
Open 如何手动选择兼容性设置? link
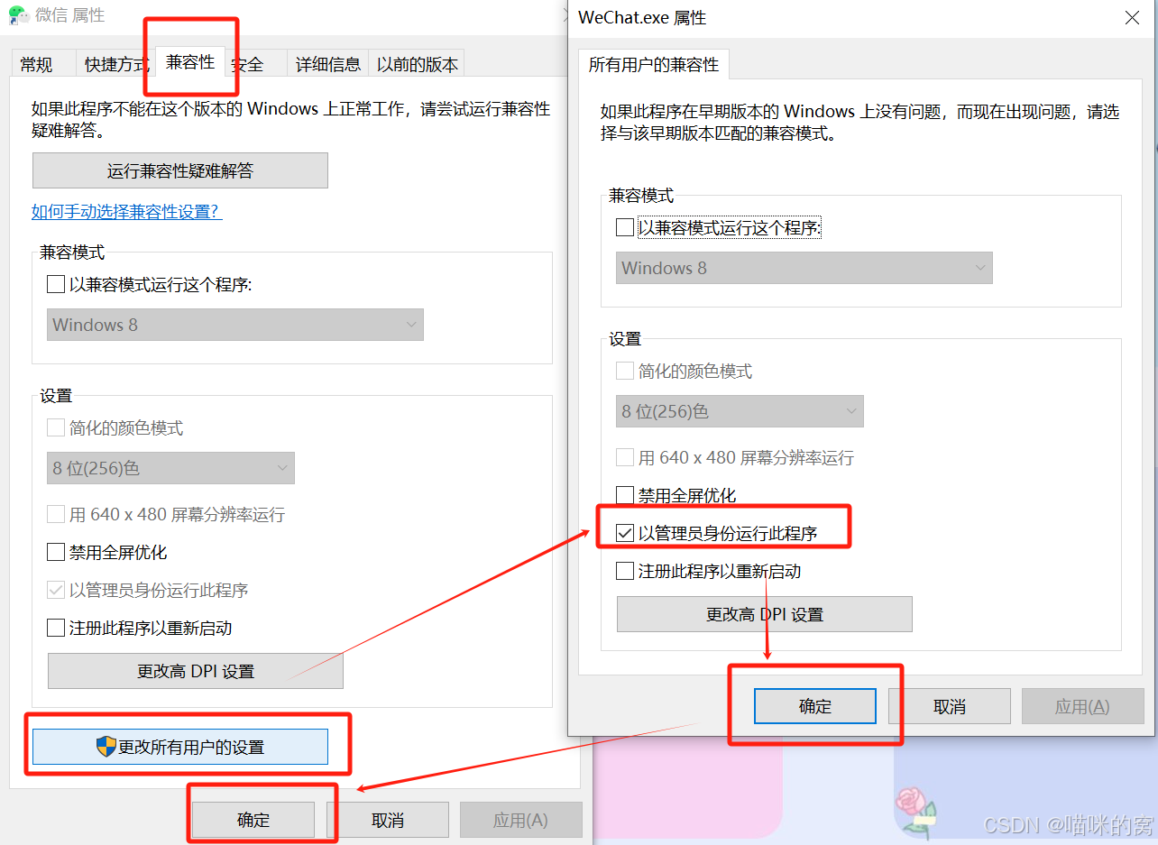pyautogui.click(x=126, y=212)
